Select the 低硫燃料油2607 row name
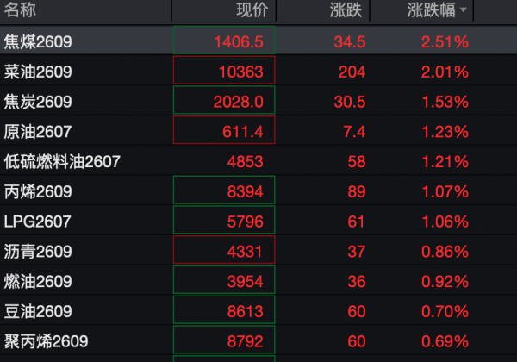This screenshot has height=362, width=517. coord(62,161)
